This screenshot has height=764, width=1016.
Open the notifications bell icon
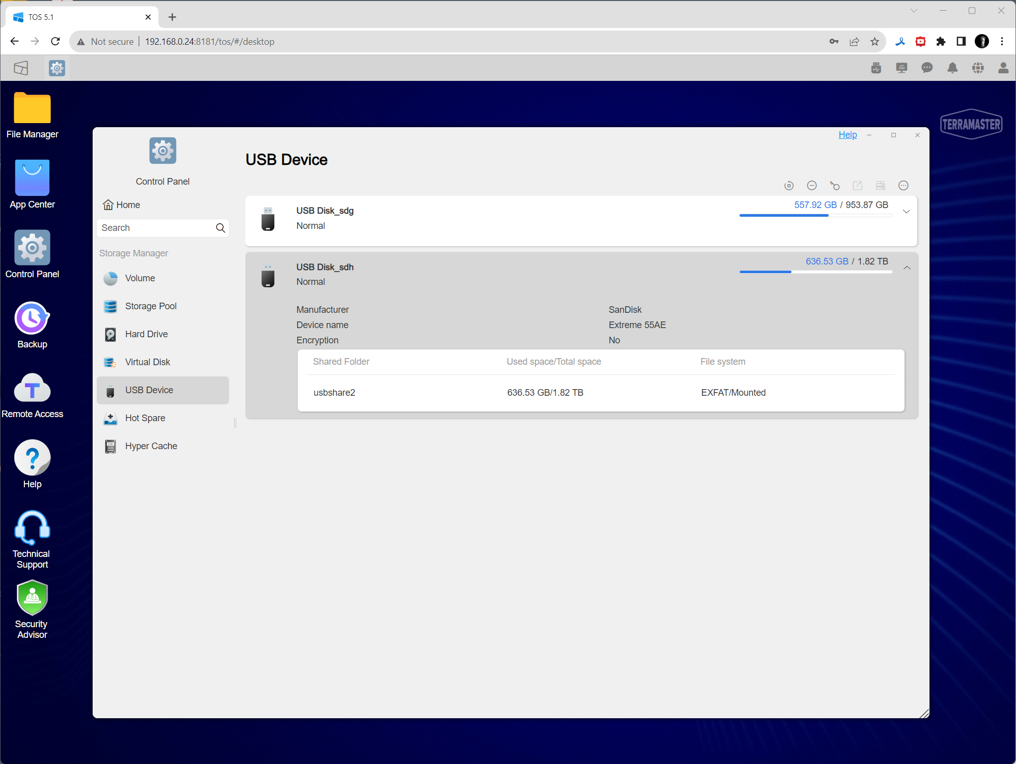tap(952, 68)
